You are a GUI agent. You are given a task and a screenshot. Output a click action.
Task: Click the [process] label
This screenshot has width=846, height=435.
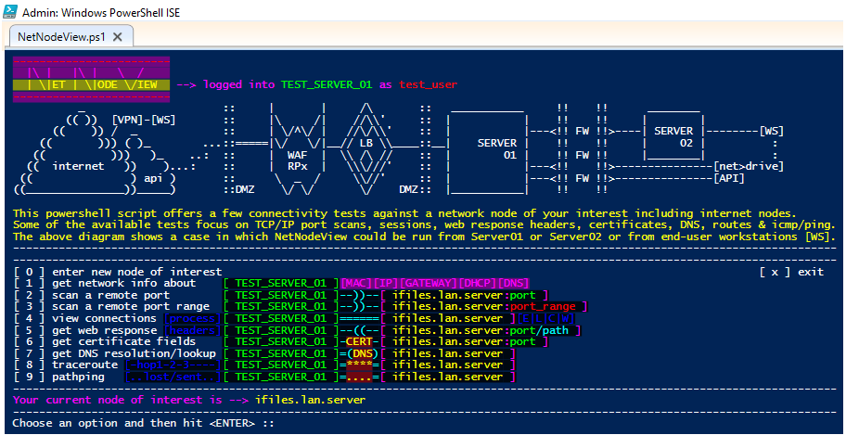192,318
